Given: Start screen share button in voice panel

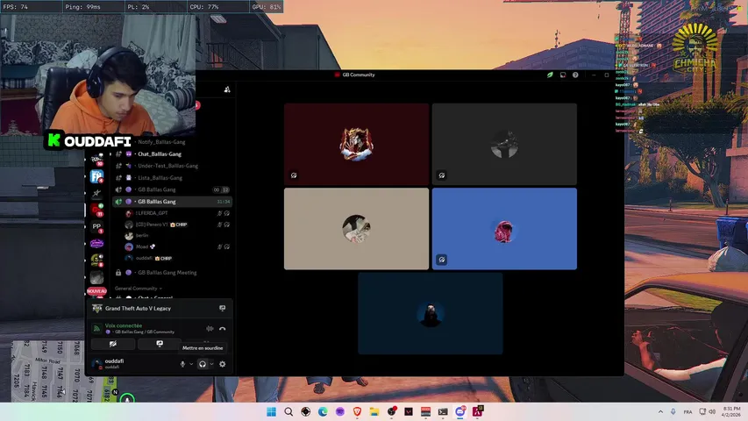Looking at the screenshot, I should 160,344.
